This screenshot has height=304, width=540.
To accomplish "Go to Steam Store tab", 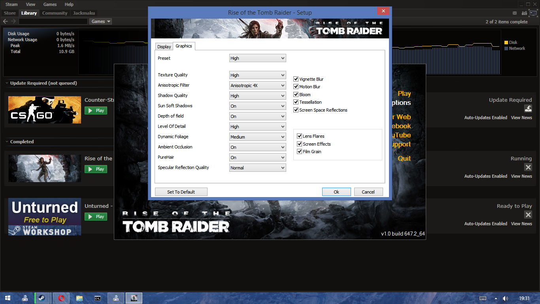I will click(x=9, y=13).
